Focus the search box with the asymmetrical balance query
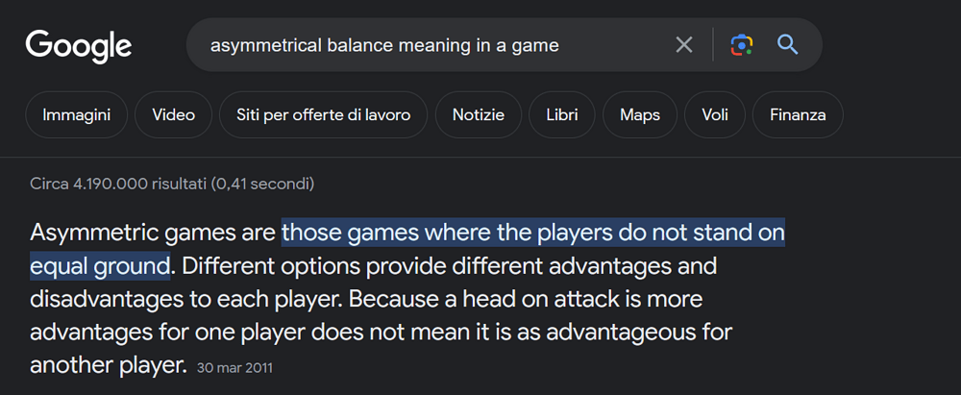The height and width of the screenshot is (395, 961). tap(423, 45)
